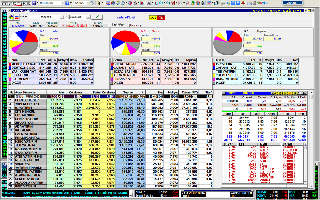
Task: Click the Kurum input field
Action: pos(34,17)
